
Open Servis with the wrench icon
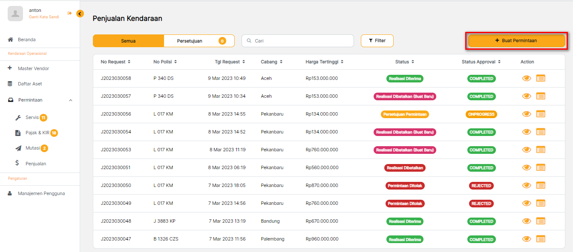click(18, 118)
